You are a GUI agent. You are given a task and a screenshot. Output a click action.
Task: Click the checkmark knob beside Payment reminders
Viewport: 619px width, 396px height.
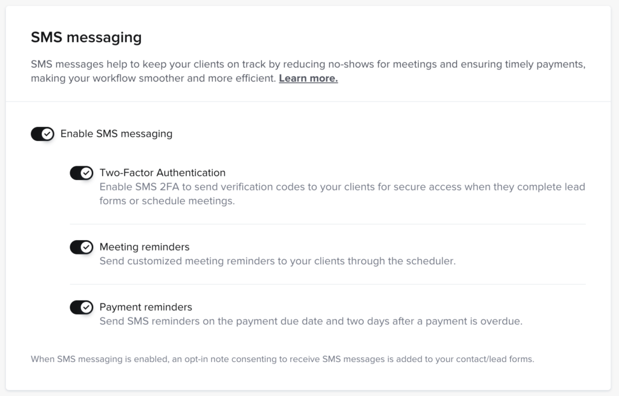[86, 307]
